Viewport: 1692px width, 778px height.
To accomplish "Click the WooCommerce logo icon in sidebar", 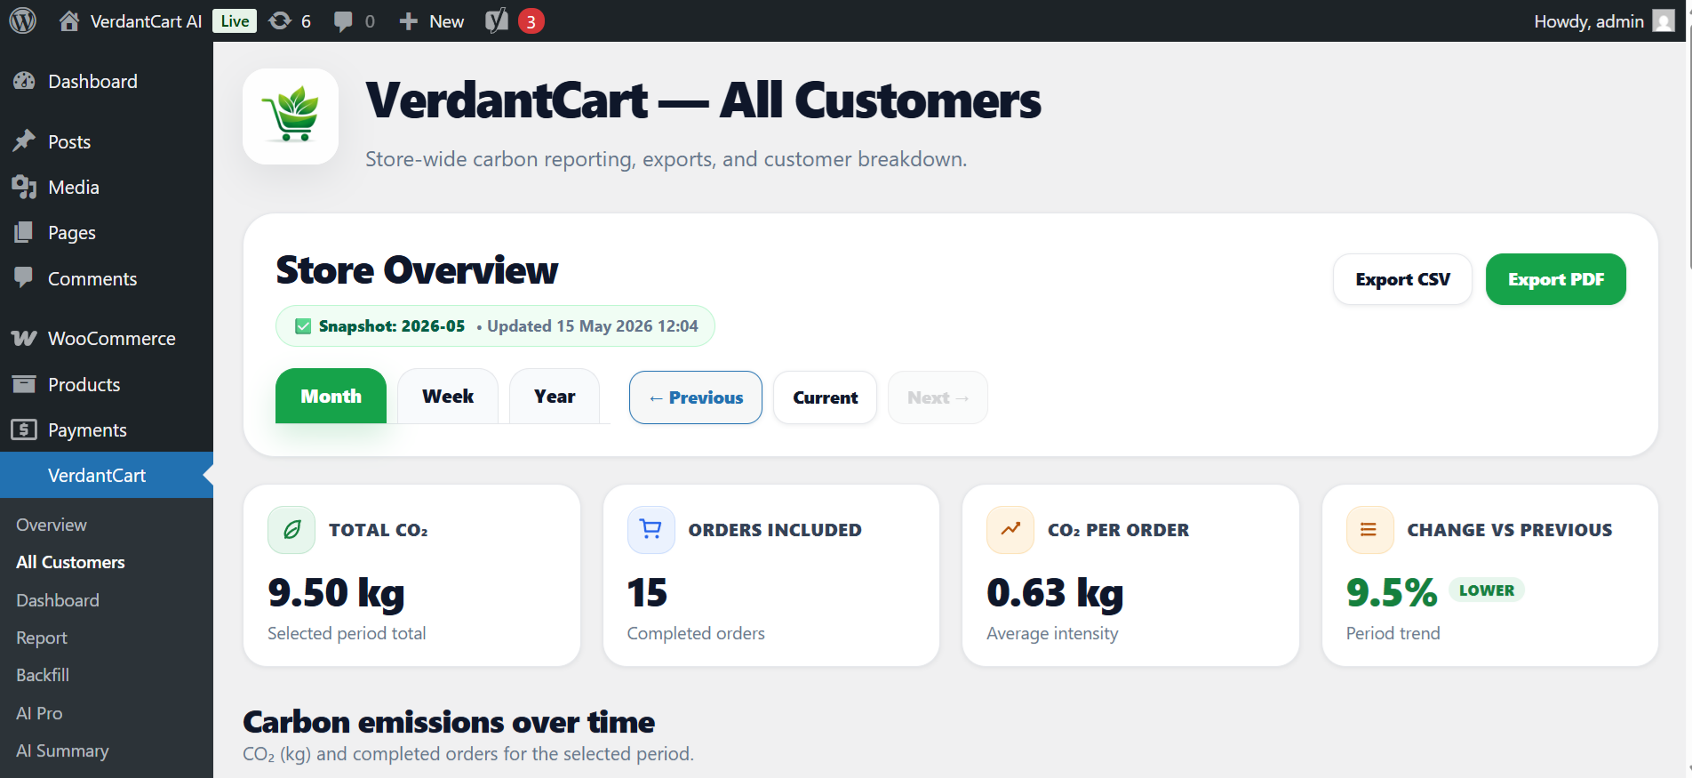I will click(x=24, y=338).
